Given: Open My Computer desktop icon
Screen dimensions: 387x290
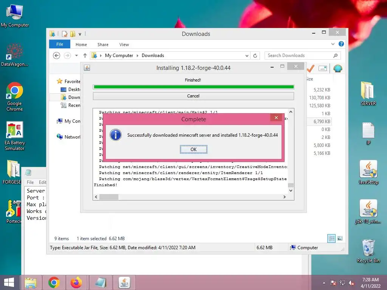Looking at the screenshot, I should [x=15, y=16].
